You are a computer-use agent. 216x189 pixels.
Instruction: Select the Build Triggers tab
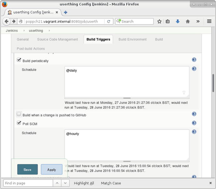98,39
